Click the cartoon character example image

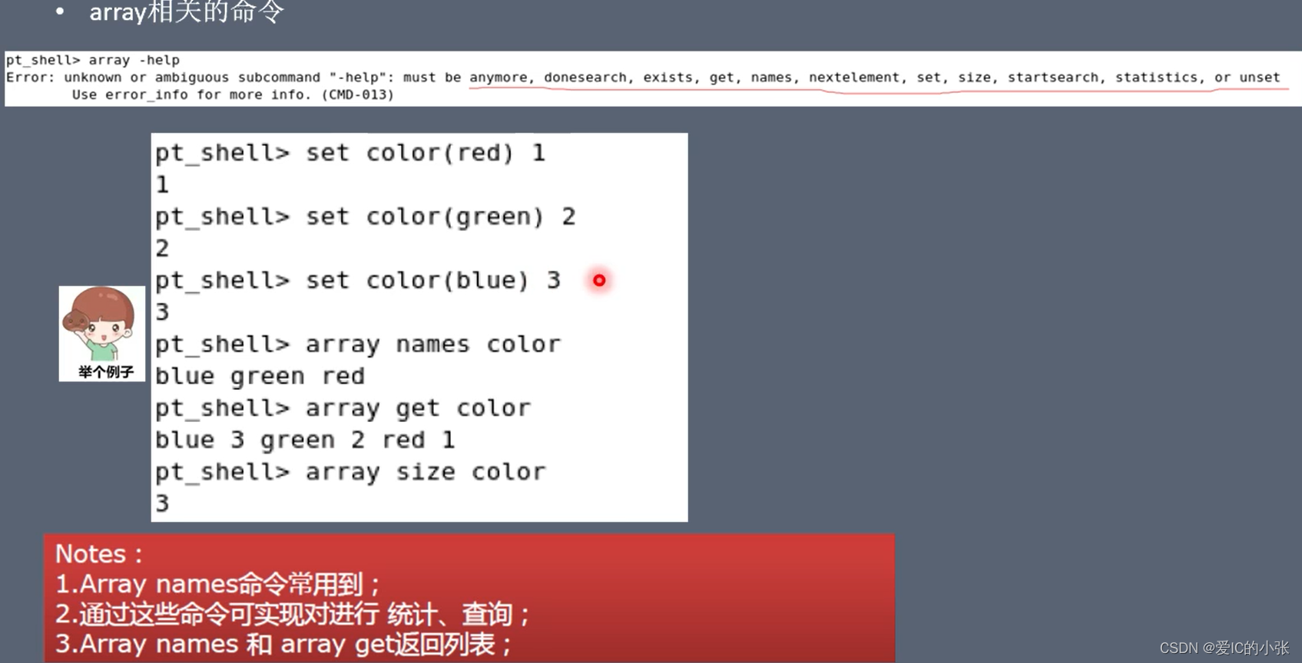pyautogui.click(x=102, y=333)
